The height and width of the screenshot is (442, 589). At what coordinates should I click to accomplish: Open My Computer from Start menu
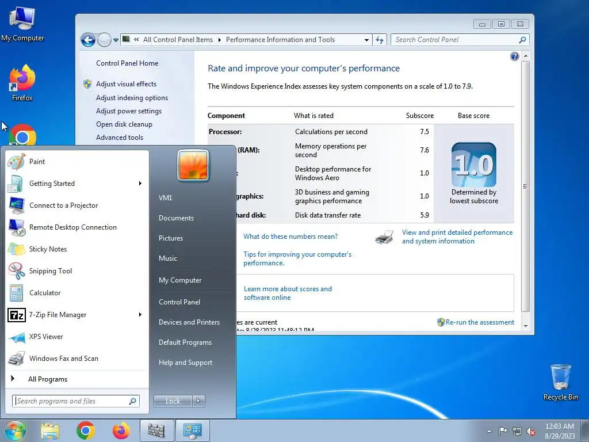(180, 280)
